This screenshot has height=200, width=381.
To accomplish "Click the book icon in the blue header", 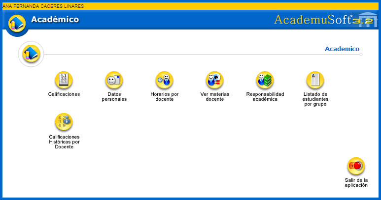I will tap(17, 23).
